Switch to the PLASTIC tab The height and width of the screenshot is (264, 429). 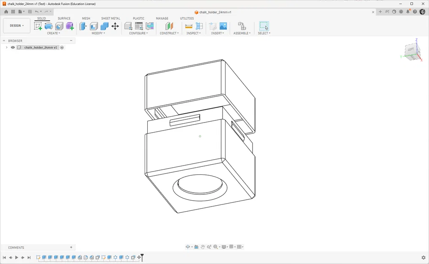138,18
